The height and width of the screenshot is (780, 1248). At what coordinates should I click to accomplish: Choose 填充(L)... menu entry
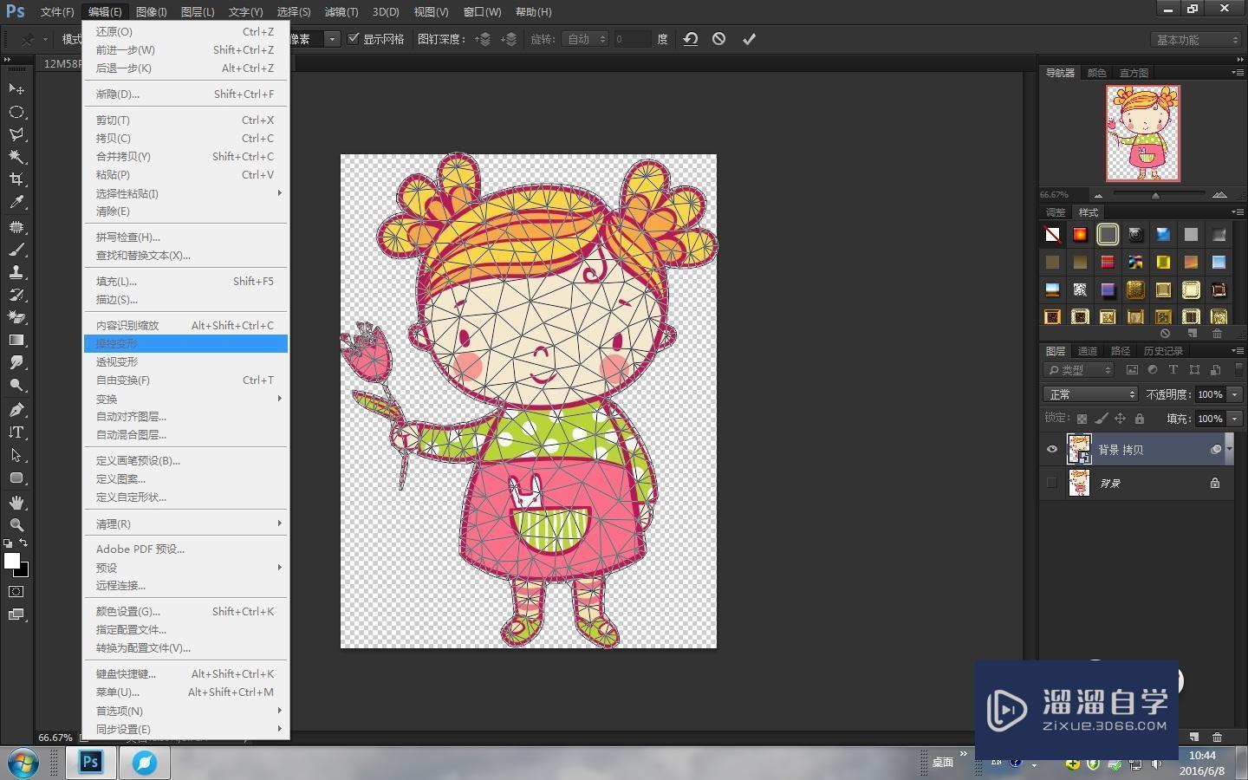[185, 282]
